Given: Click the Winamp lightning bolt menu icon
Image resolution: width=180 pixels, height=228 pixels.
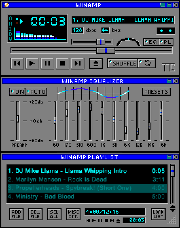Looking at the screenshot, I should (7, 5).
